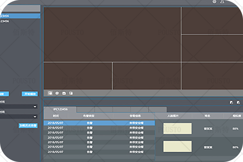Open the first face picture thumbnail

(x=177, y=129)
